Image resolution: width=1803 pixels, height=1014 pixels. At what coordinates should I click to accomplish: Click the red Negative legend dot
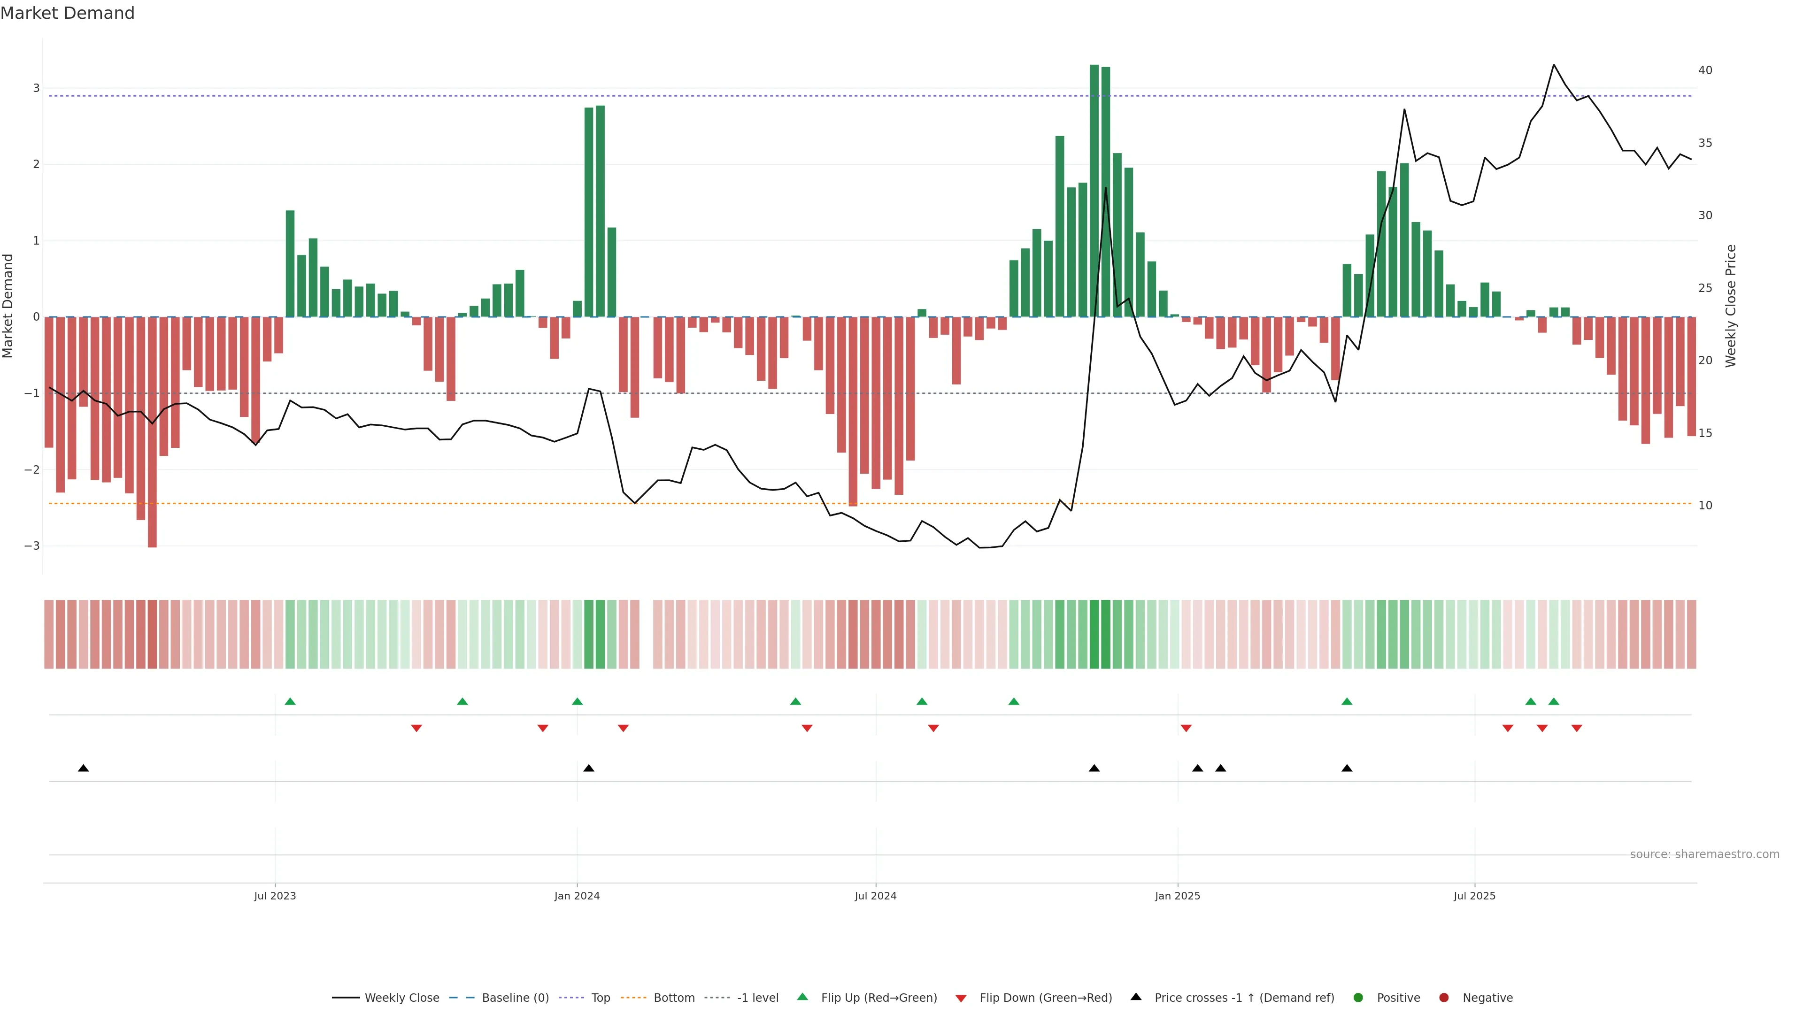point(1444,998)
